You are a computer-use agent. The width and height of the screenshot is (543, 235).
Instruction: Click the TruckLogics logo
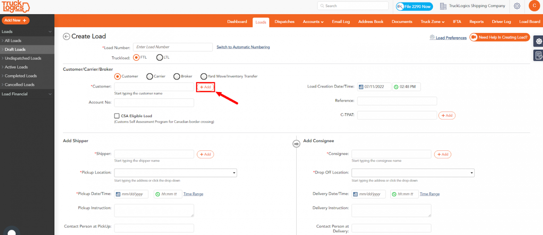(16, 7)
